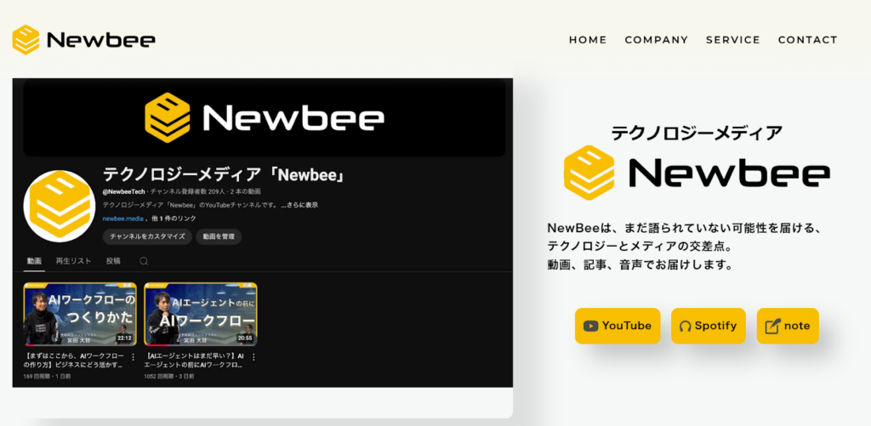Open the CONTACT page
Screen dimensions: 871x426
point(808,40)
